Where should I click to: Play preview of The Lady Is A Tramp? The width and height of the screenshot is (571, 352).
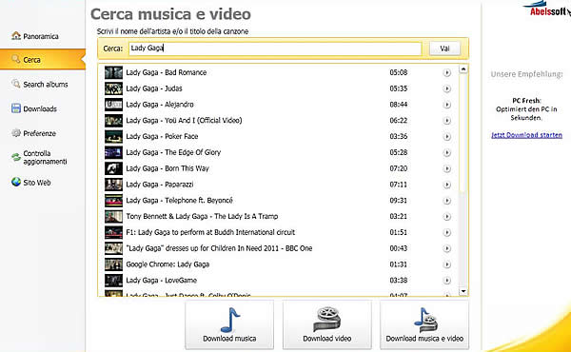coord(447,217)
